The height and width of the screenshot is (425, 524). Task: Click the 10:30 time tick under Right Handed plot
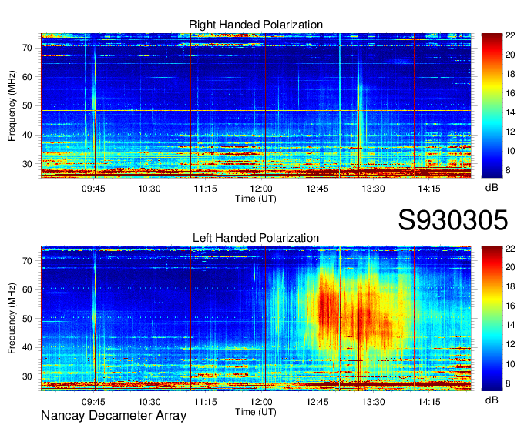tap(149, 189)
